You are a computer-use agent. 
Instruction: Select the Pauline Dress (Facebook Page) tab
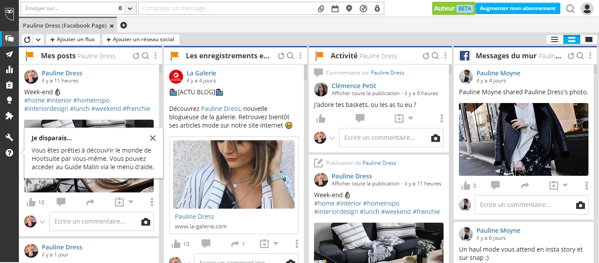pos(65,26)
